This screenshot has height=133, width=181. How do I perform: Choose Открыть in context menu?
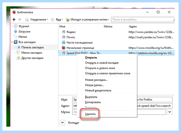[x=107, y=58]
